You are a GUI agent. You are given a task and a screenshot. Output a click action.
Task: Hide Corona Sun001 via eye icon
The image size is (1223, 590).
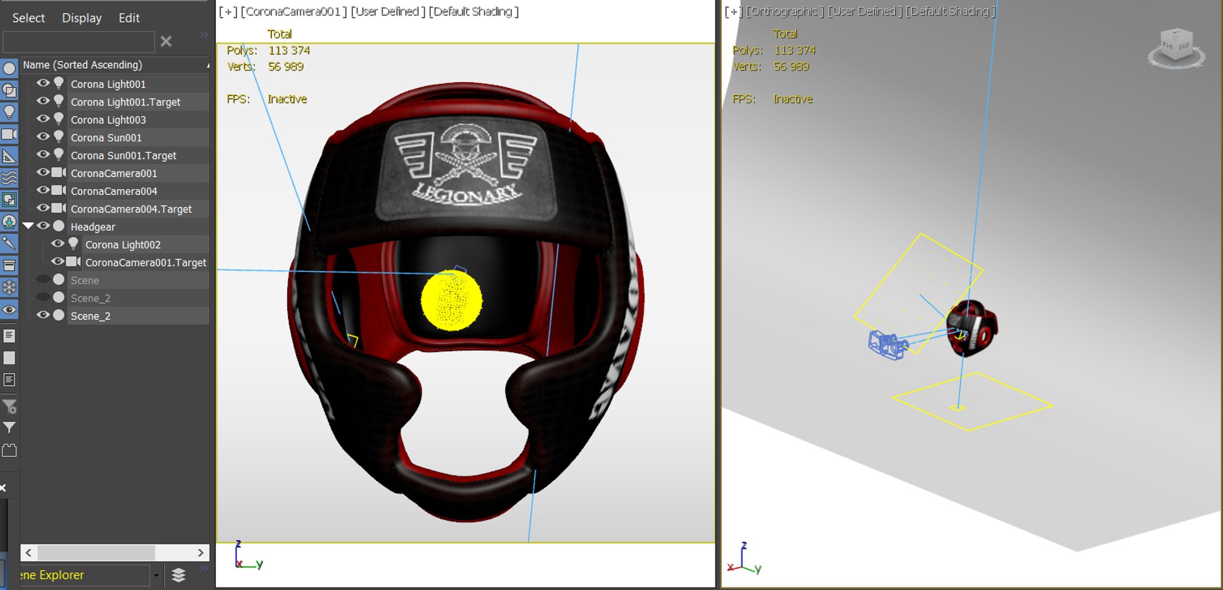pyautogui.click(x=43, y=136)
